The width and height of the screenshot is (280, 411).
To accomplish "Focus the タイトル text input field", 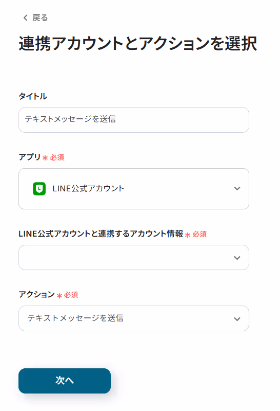I will (134, 120).
